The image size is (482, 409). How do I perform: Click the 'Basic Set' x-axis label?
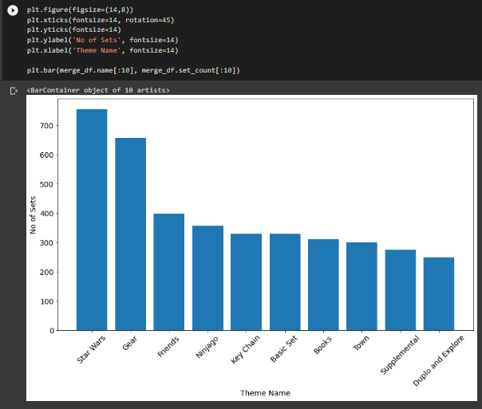point(284,349)
